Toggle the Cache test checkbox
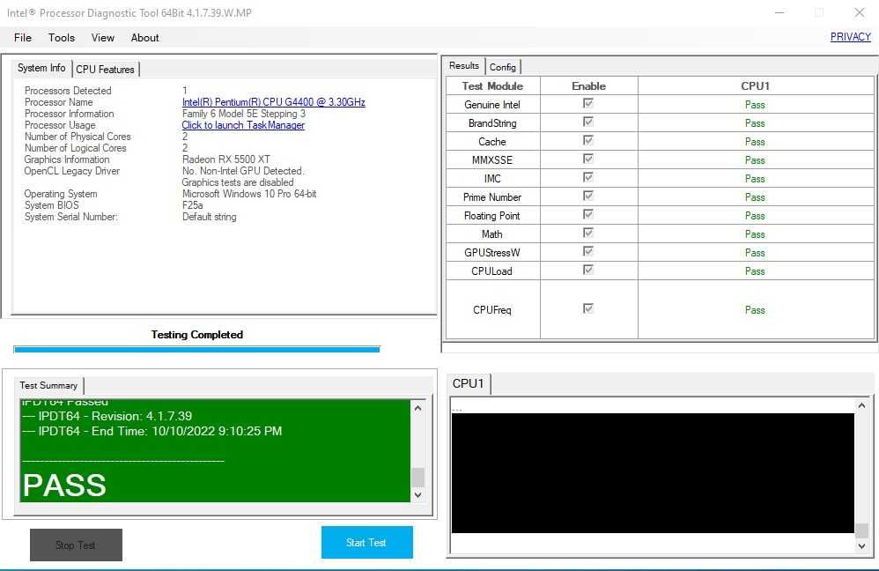This screenshot has height=571, width=879. (x=588, y=140)
